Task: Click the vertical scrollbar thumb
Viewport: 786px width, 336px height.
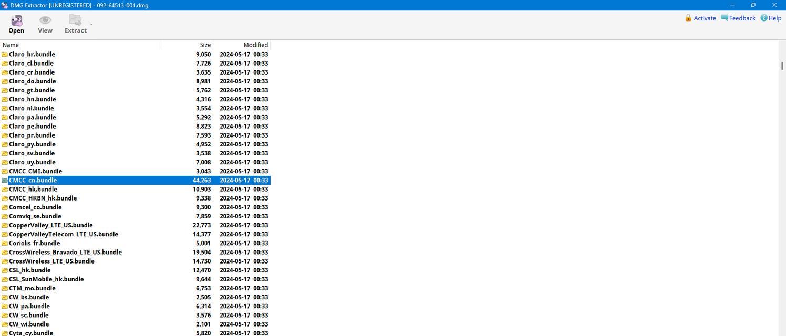Action: 782,66
